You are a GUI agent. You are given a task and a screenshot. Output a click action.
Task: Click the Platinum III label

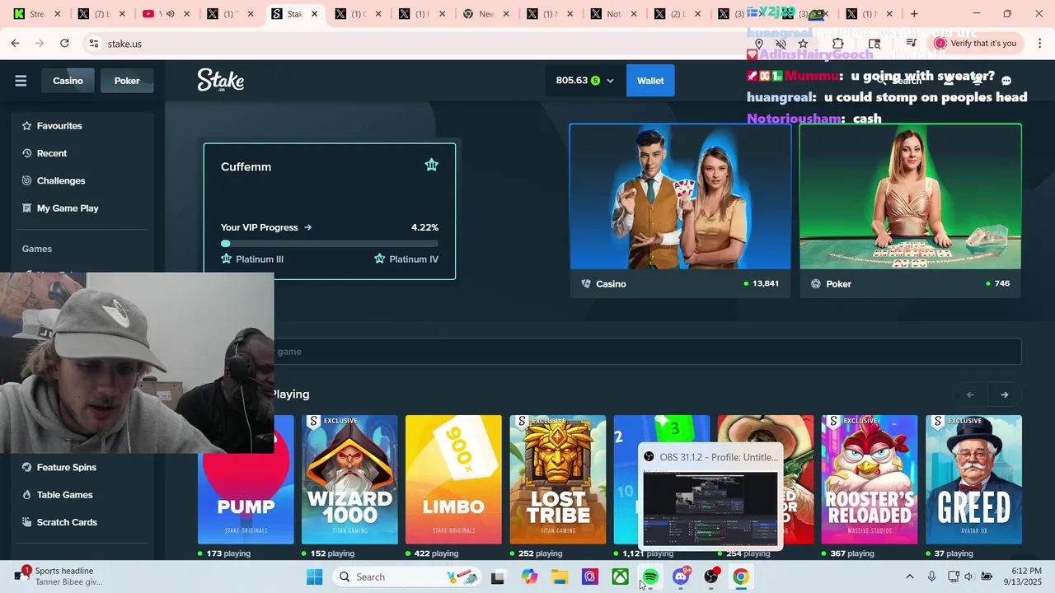[260, 259]
